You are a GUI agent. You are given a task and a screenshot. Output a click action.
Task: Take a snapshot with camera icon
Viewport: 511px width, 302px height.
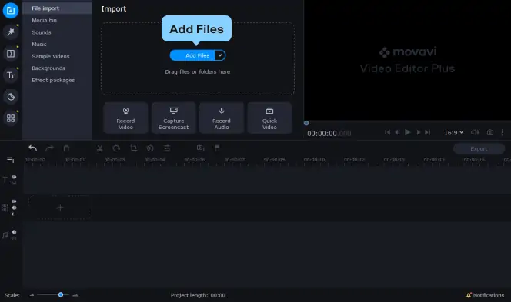point(489,132)
